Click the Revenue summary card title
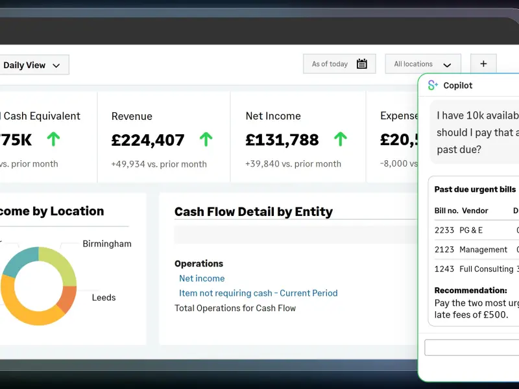 [132, 116]
